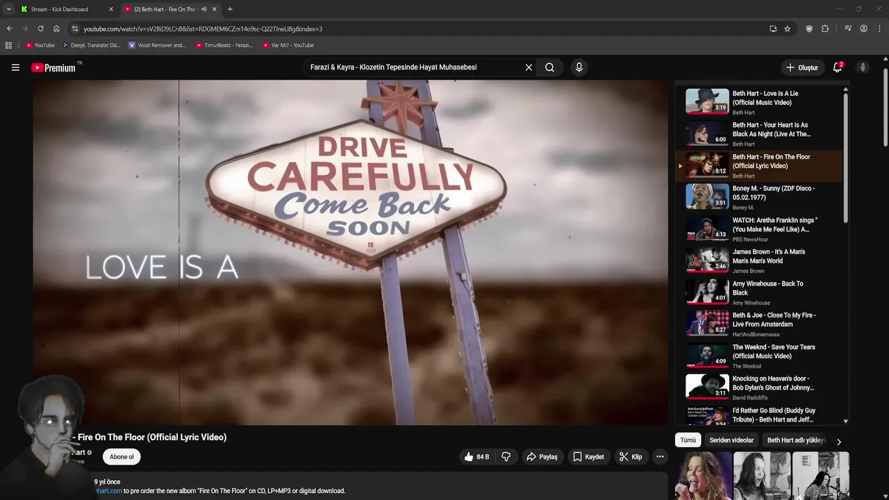The height and width of the screenshot is (500, 889).
Task: Open James Brown It's A Man's World
Action: pos(759,260)
